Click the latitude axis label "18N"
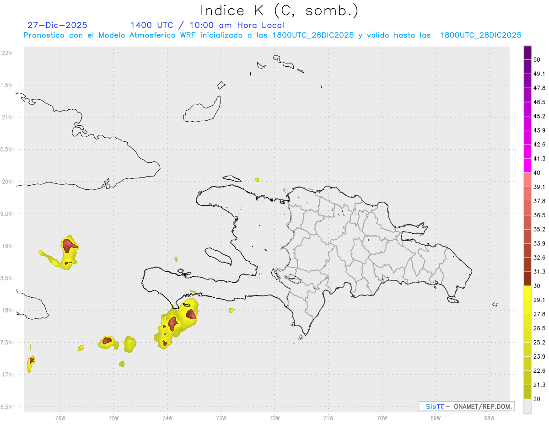The height and width of the screenshot is (424, 549). coord(6,311)
